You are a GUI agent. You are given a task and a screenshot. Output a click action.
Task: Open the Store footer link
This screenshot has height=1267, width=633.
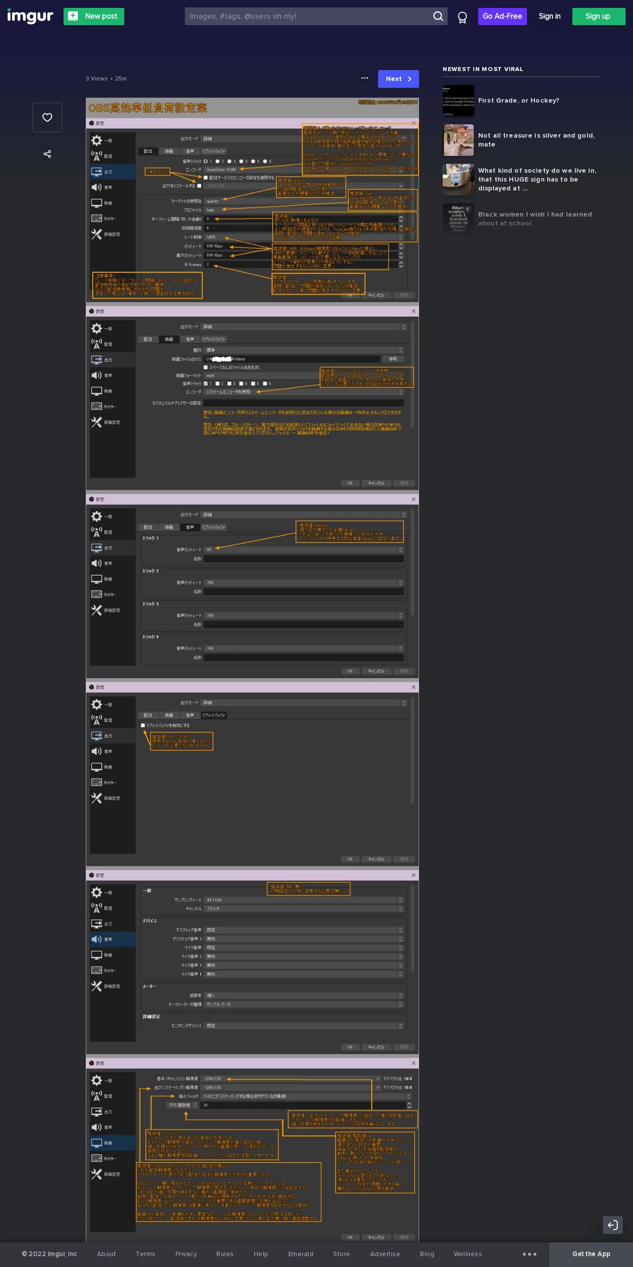[341, 1254]
